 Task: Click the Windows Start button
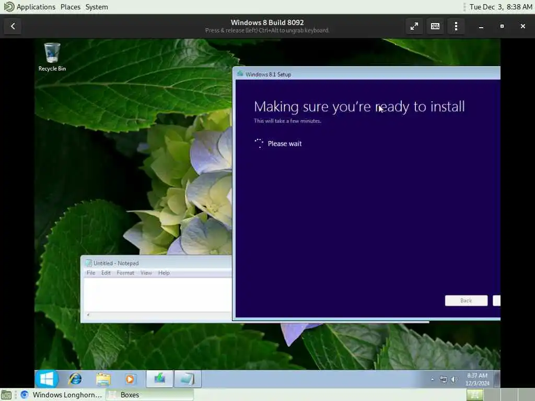coord(46,379)
